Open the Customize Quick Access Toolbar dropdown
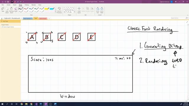The image size is (189, 106). click(23, 2)
